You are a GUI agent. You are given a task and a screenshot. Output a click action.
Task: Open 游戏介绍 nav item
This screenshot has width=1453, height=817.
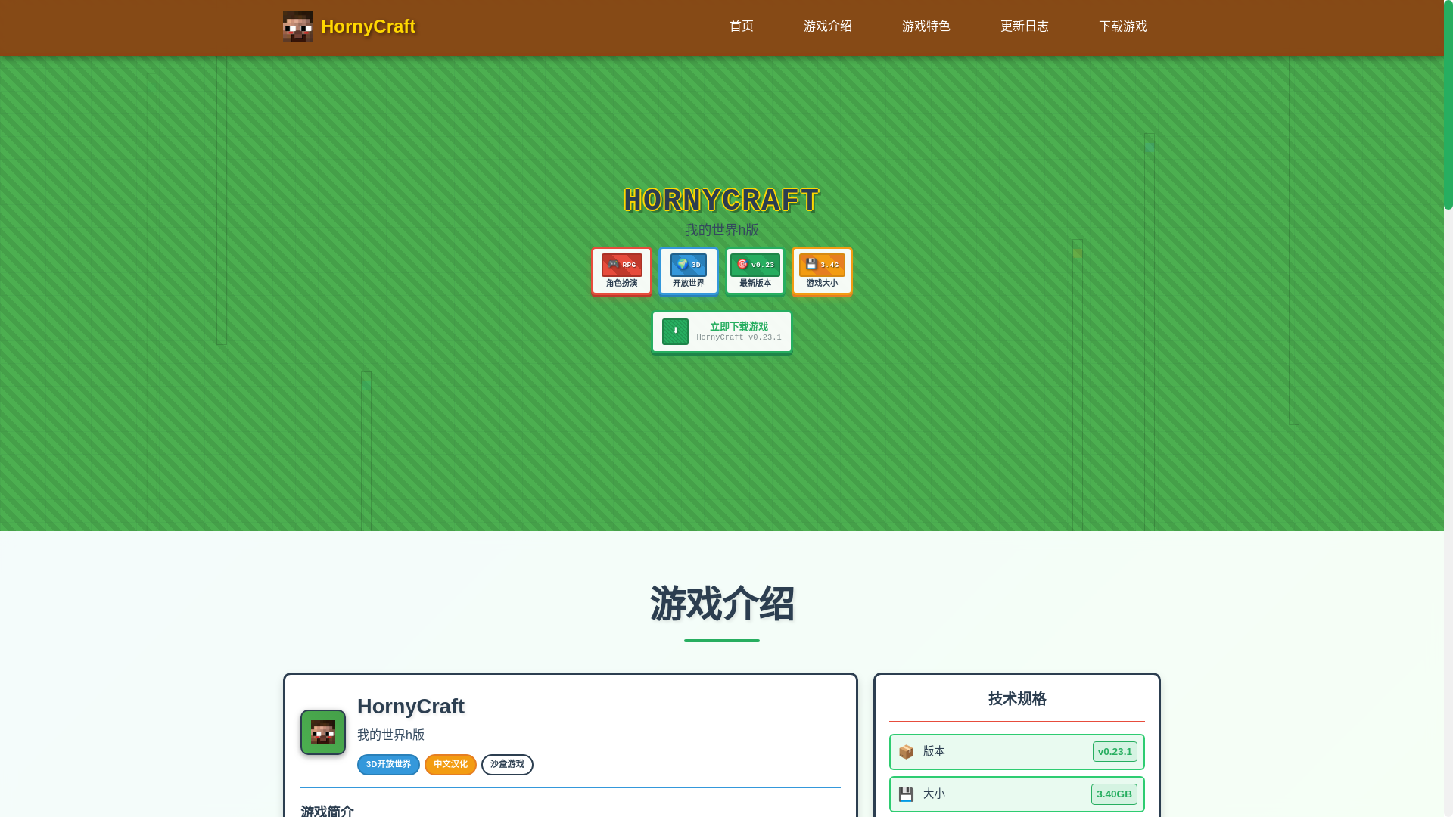(828, 26)
